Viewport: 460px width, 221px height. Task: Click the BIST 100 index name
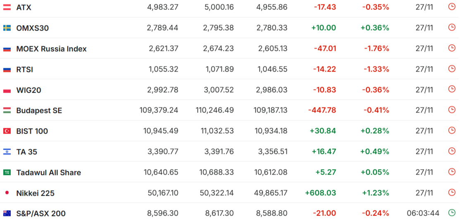point(32,131)
